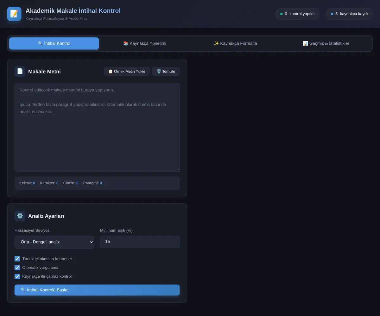Click the 'Paragraf: 0' paragraph counter
This screenshot has width=380, height=316.
(92, 183)
